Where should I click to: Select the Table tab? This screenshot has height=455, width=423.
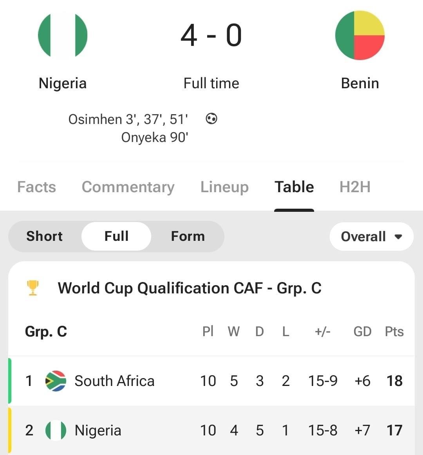click(294, 187)
